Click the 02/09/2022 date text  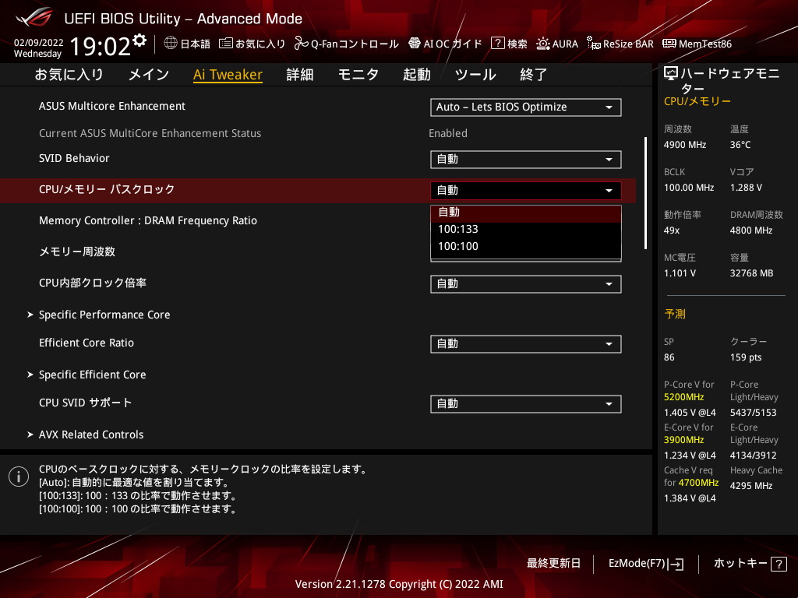pos(39,43)
